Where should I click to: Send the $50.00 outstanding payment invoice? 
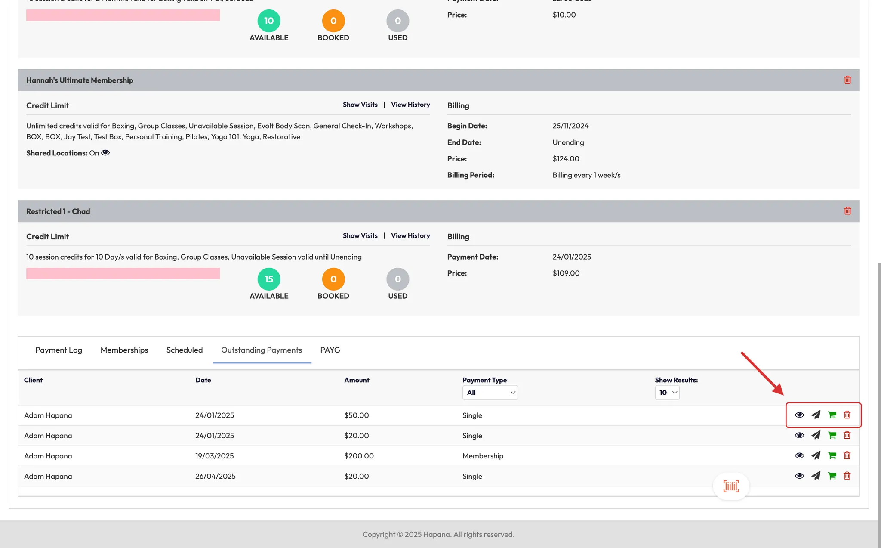(816, 415)
